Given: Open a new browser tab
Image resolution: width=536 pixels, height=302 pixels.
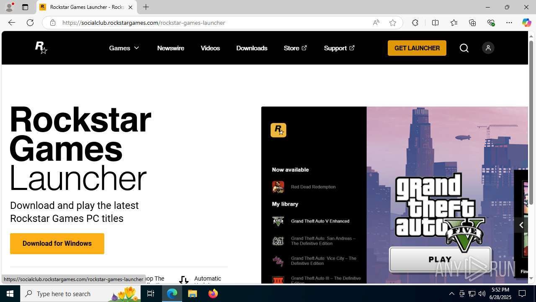Looking at the screenshot, I should pyautogui.click(x=146, y=7).
